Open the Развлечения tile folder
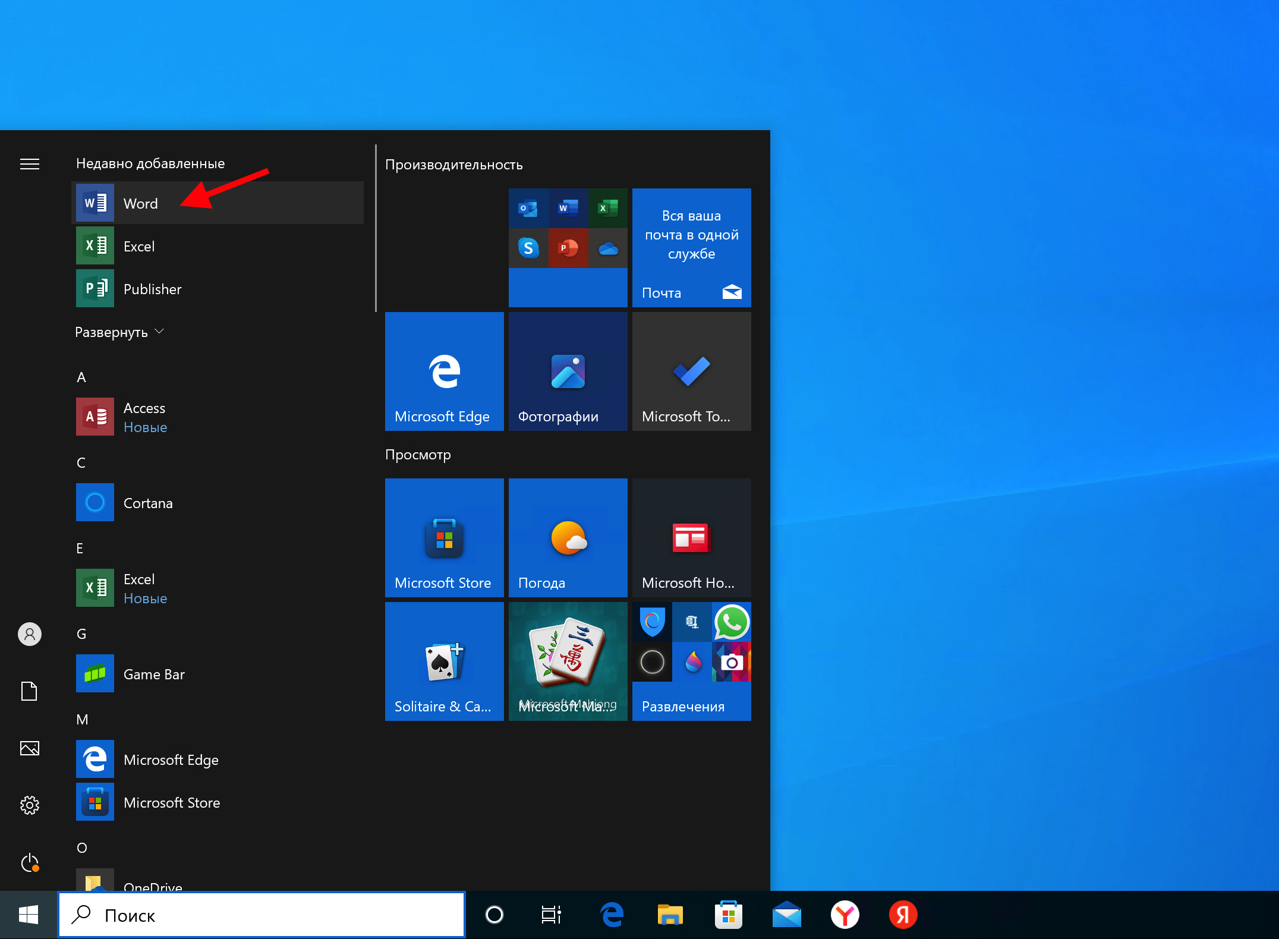 point(692,661)
